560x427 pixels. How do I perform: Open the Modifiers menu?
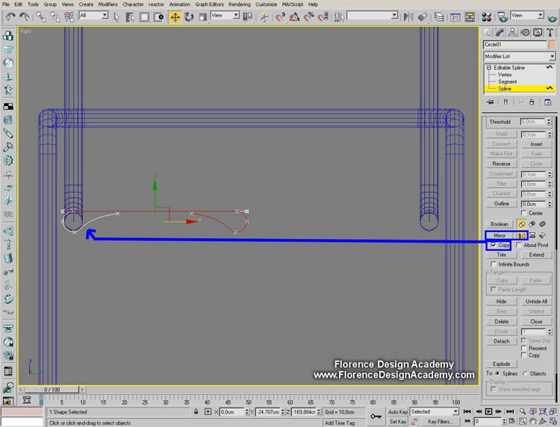[x=108, y=4]
